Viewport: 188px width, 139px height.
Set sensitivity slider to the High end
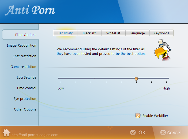166,79
